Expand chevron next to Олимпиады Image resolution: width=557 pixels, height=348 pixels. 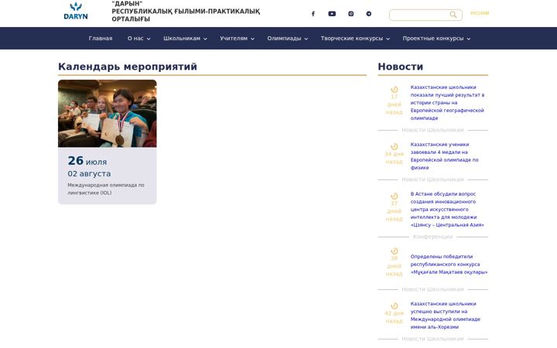click(x=306, y=39)
